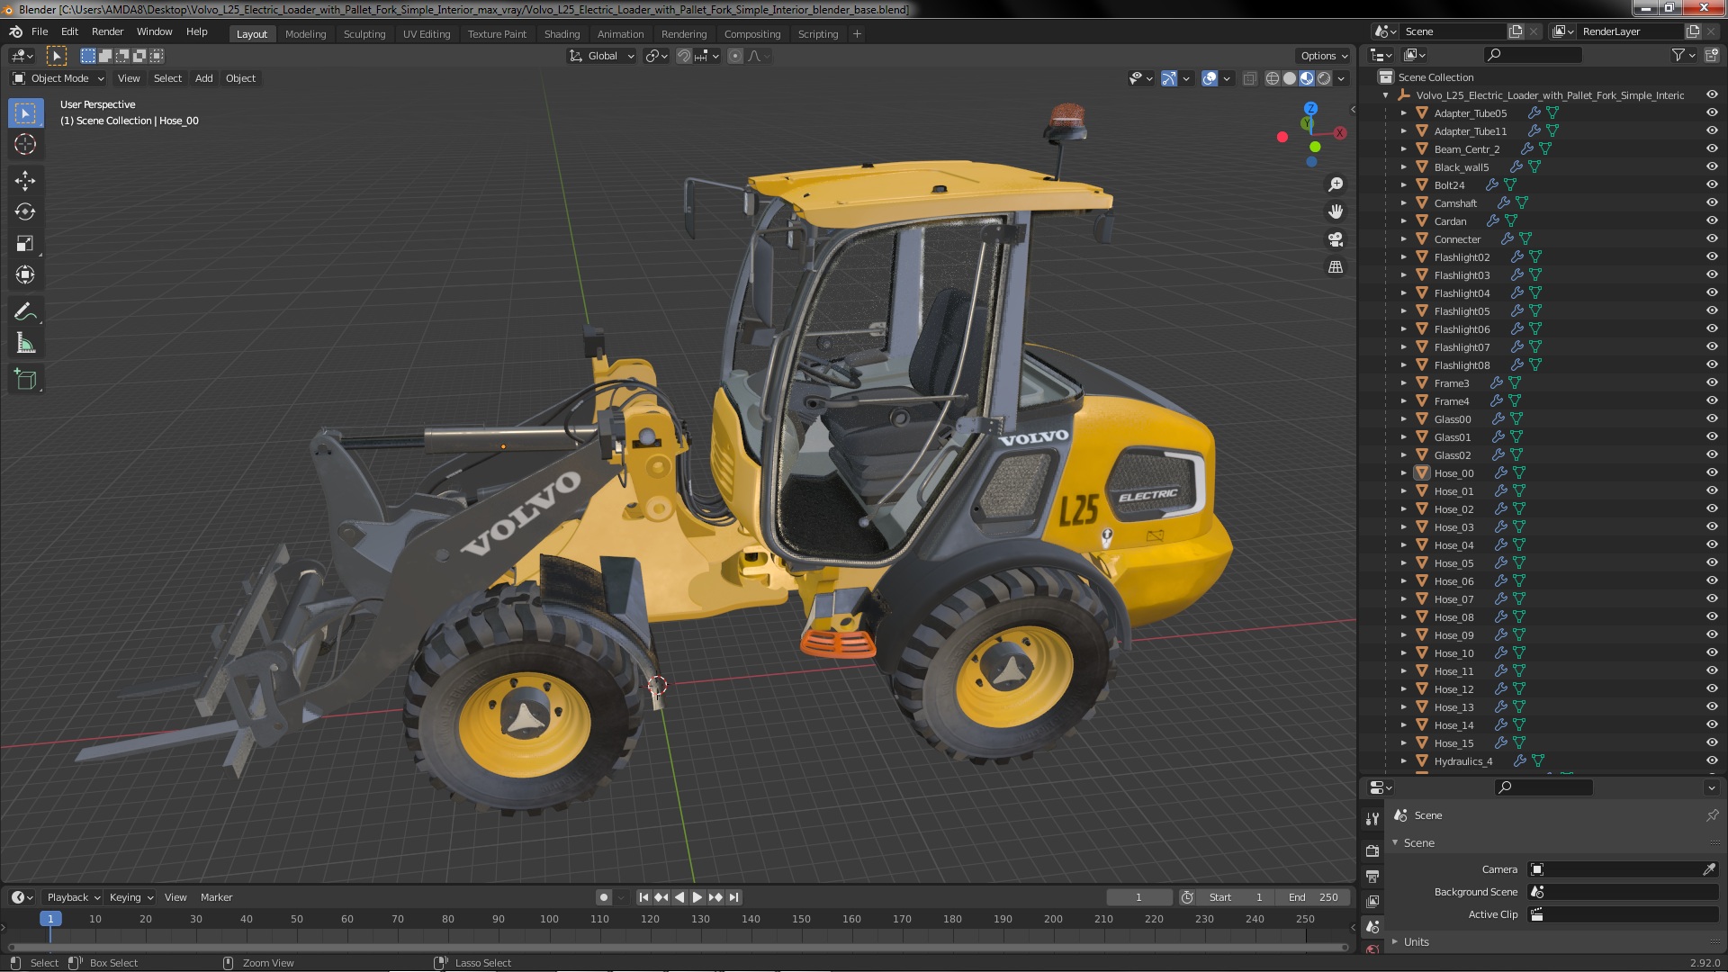Toggle auto keying record button
This screenshot has height=972, width=1728.
(x=604, y=897)
